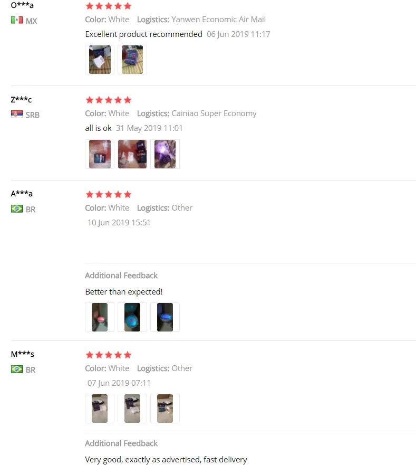Click the star rating of A***a's review
Viewport: 416px width, 465px height.
click(109, 195)
